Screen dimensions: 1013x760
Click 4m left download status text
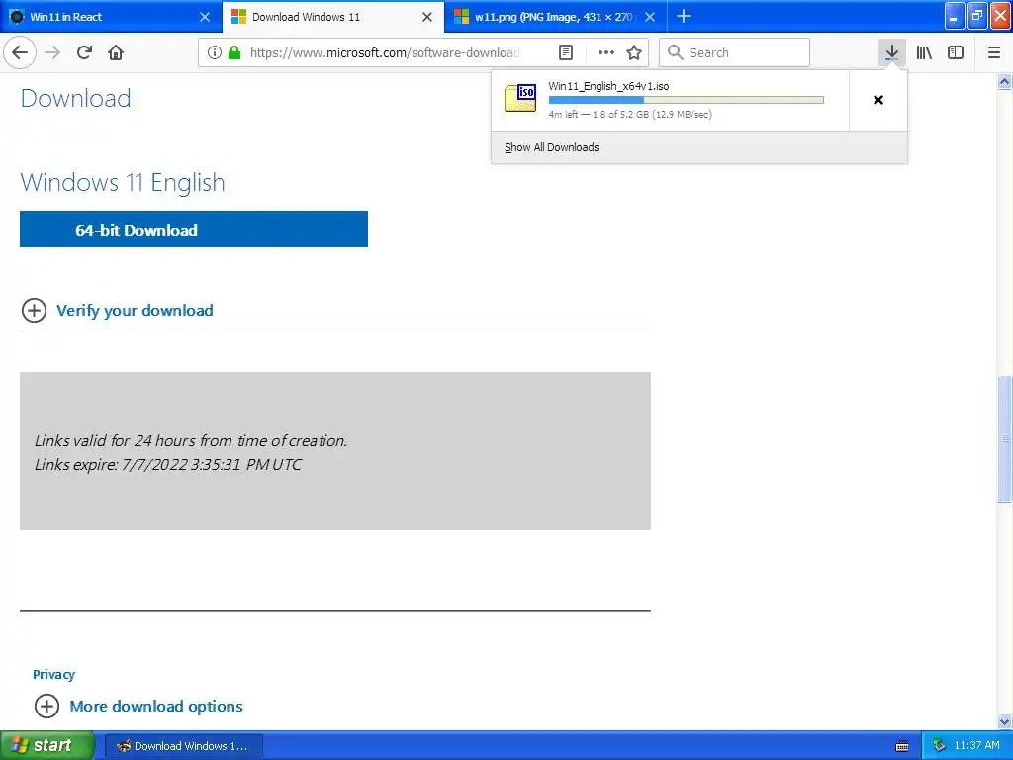tap(630, 115)
